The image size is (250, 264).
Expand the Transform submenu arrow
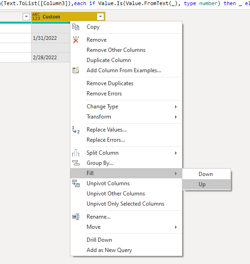pos(176,117)
